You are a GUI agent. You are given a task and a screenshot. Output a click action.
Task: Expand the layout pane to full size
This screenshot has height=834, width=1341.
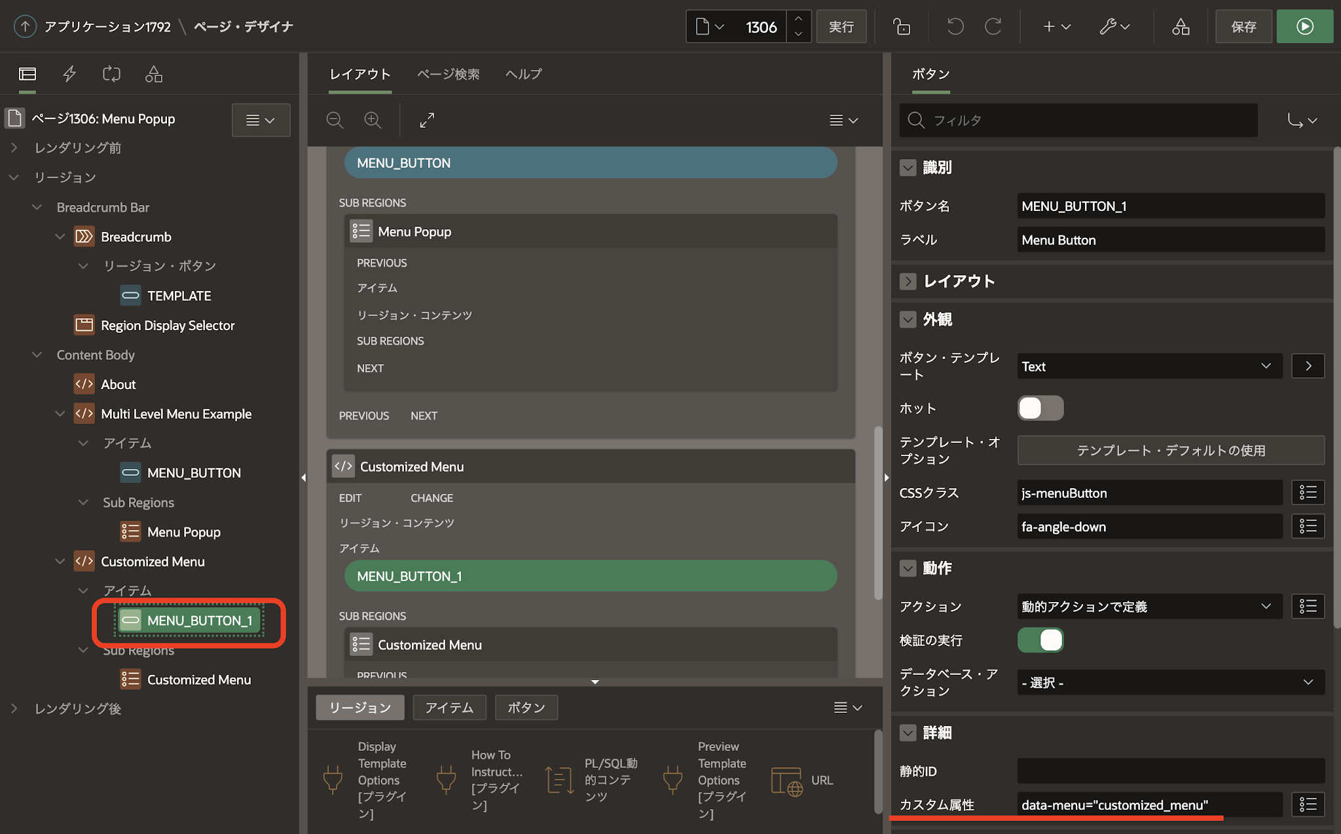427,120
